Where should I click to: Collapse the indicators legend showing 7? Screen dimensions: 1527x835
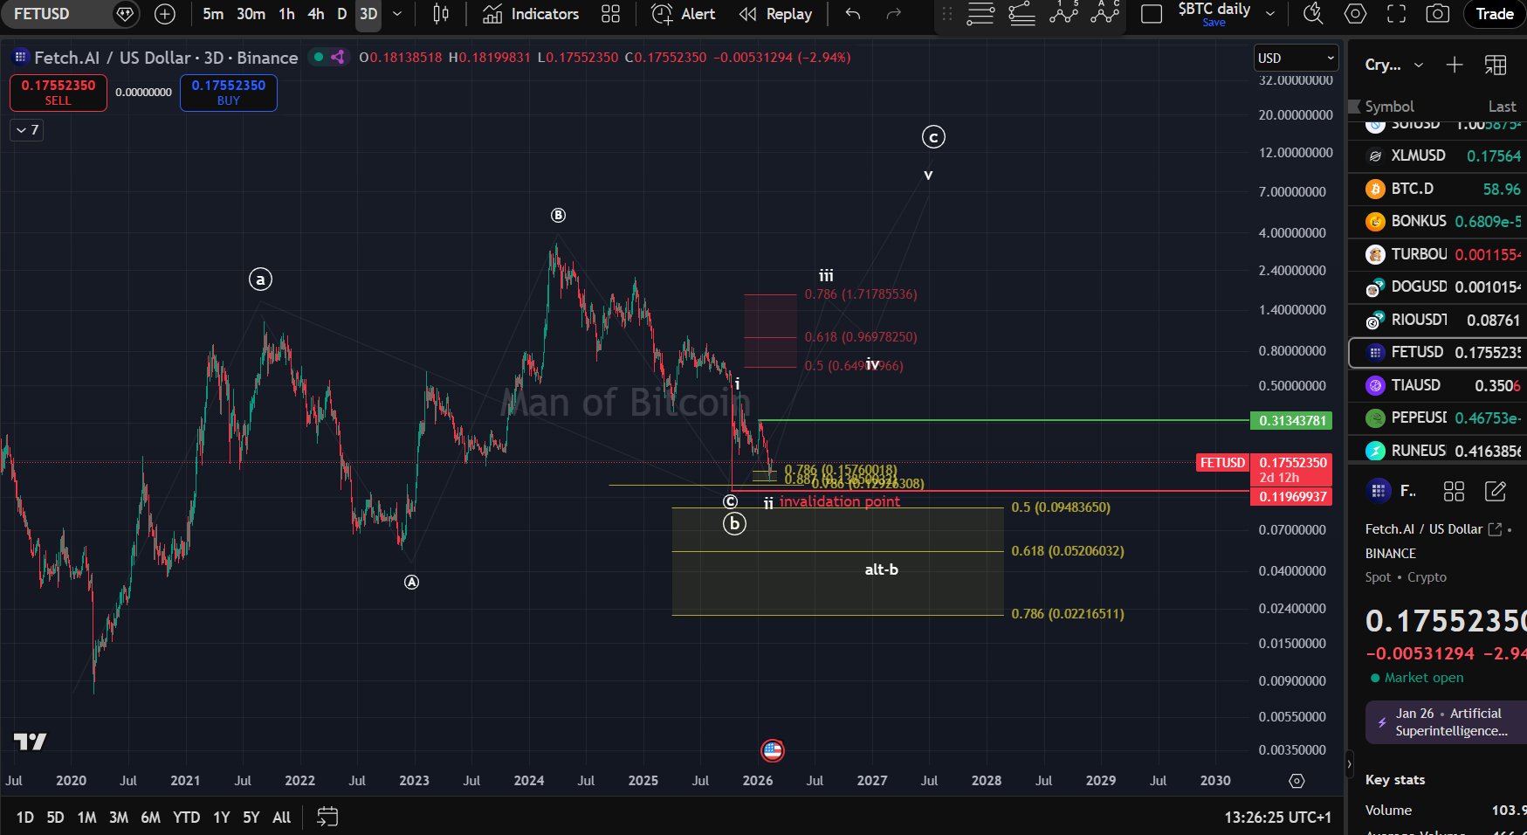27,130
